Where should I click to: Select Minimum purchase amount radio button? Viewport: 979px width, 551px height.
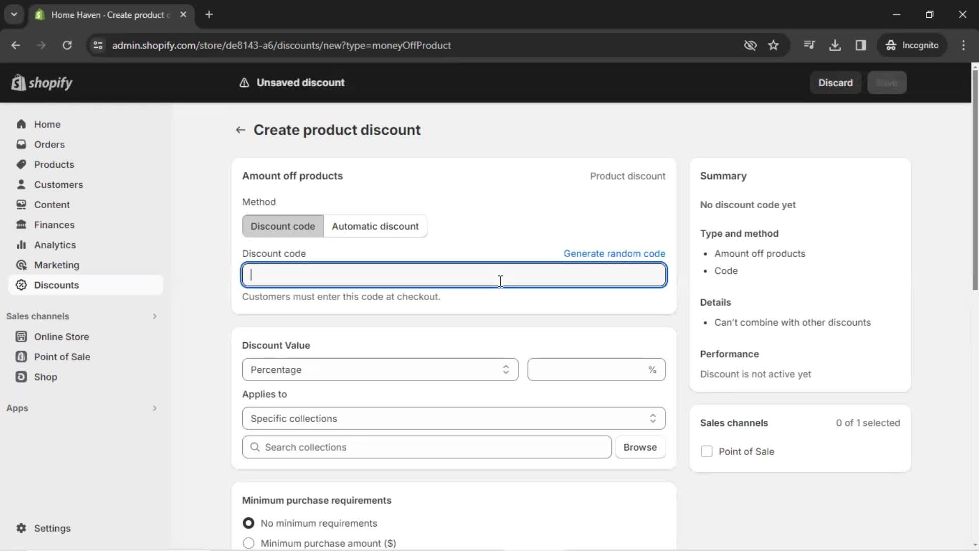[x=248, y=543]
